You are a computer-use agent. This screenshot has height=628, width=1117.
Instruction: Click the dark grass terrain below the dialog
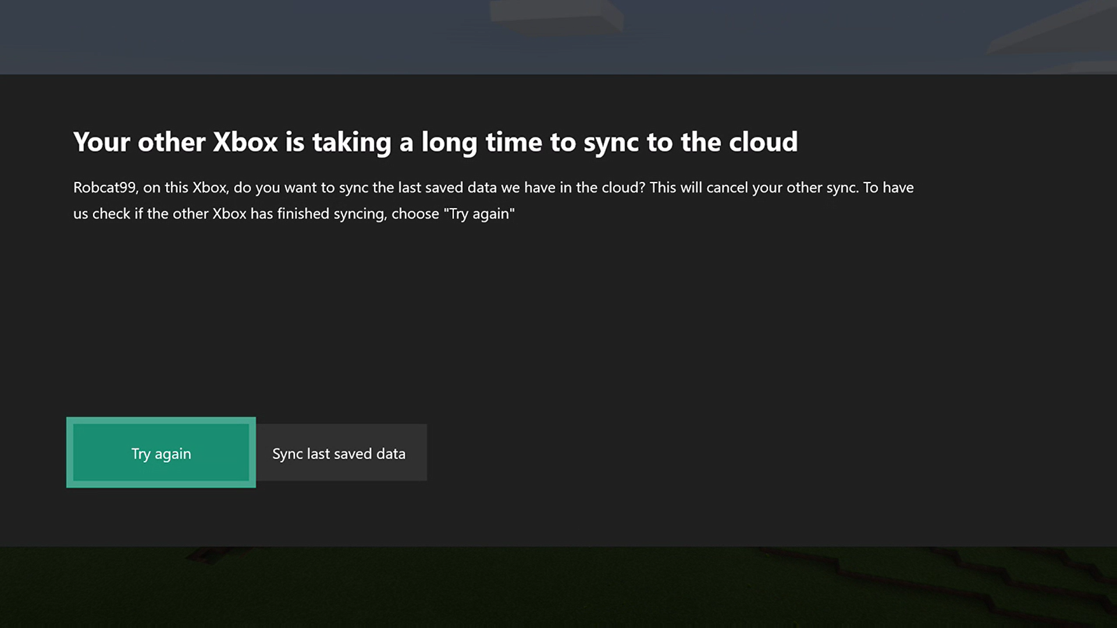click(x=558, y=587)
